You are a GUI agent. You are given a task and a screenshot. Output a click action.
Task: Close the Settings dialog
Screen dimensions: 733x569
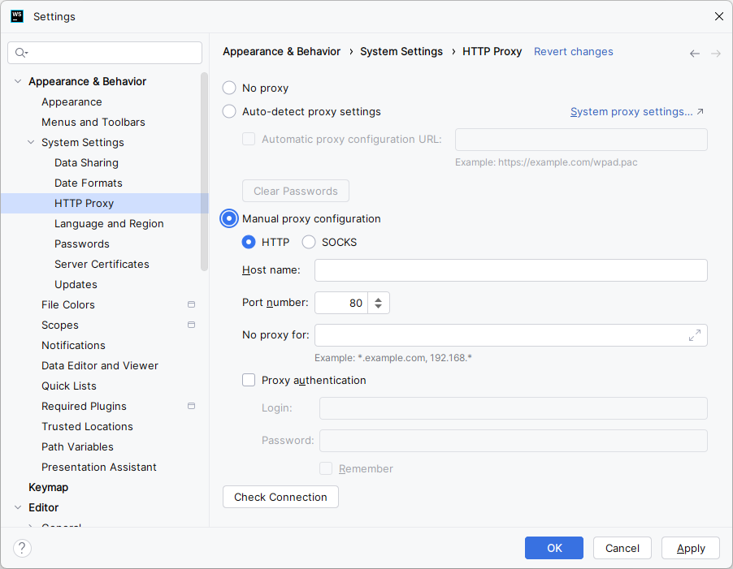(719, 16)
